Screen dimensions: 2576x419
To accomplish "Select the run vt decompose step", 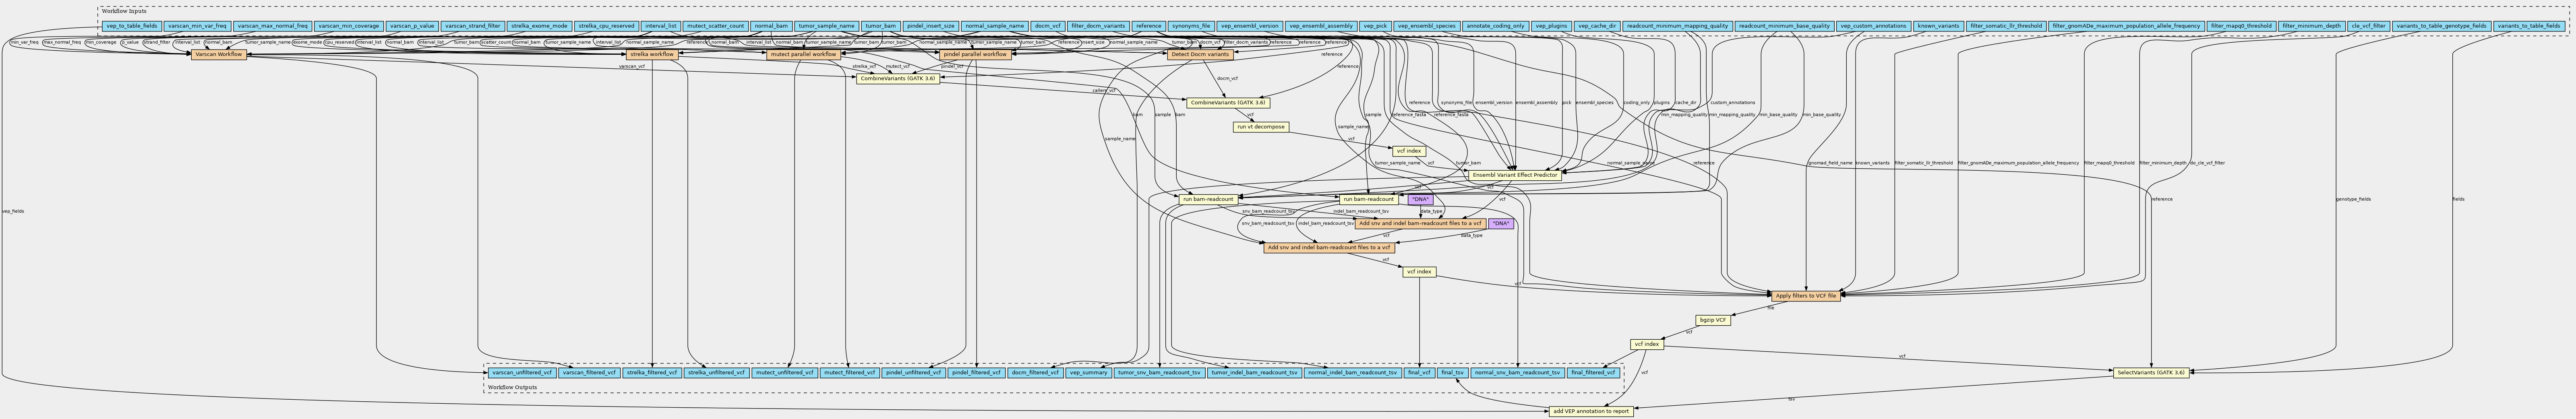I will tap(1260, 127).
